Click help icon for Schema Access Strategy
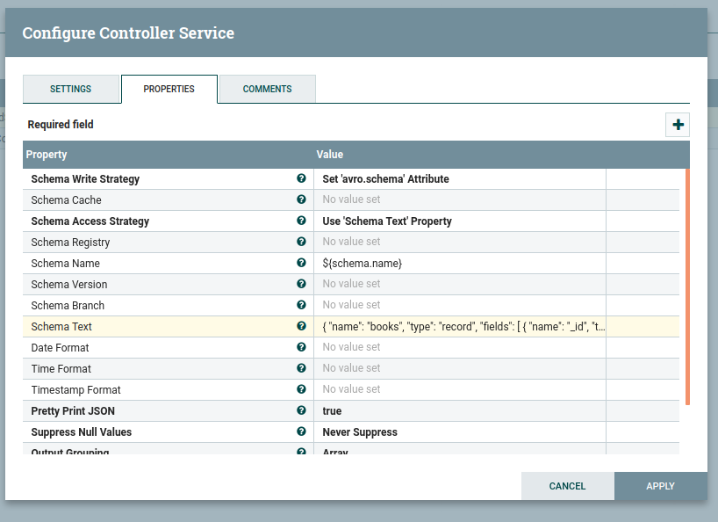 (x=301, y=221)
